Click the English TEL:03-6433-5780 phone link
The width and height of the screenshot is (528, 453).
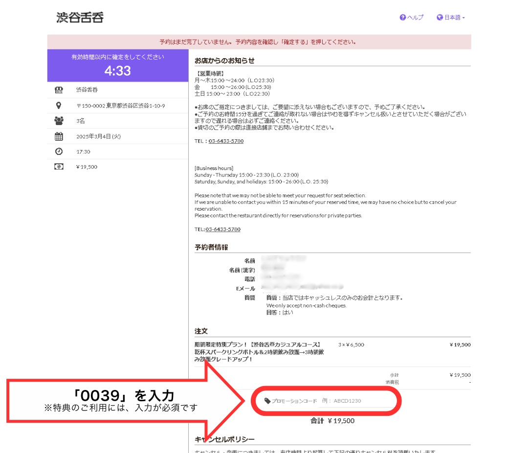coord(222,229)
